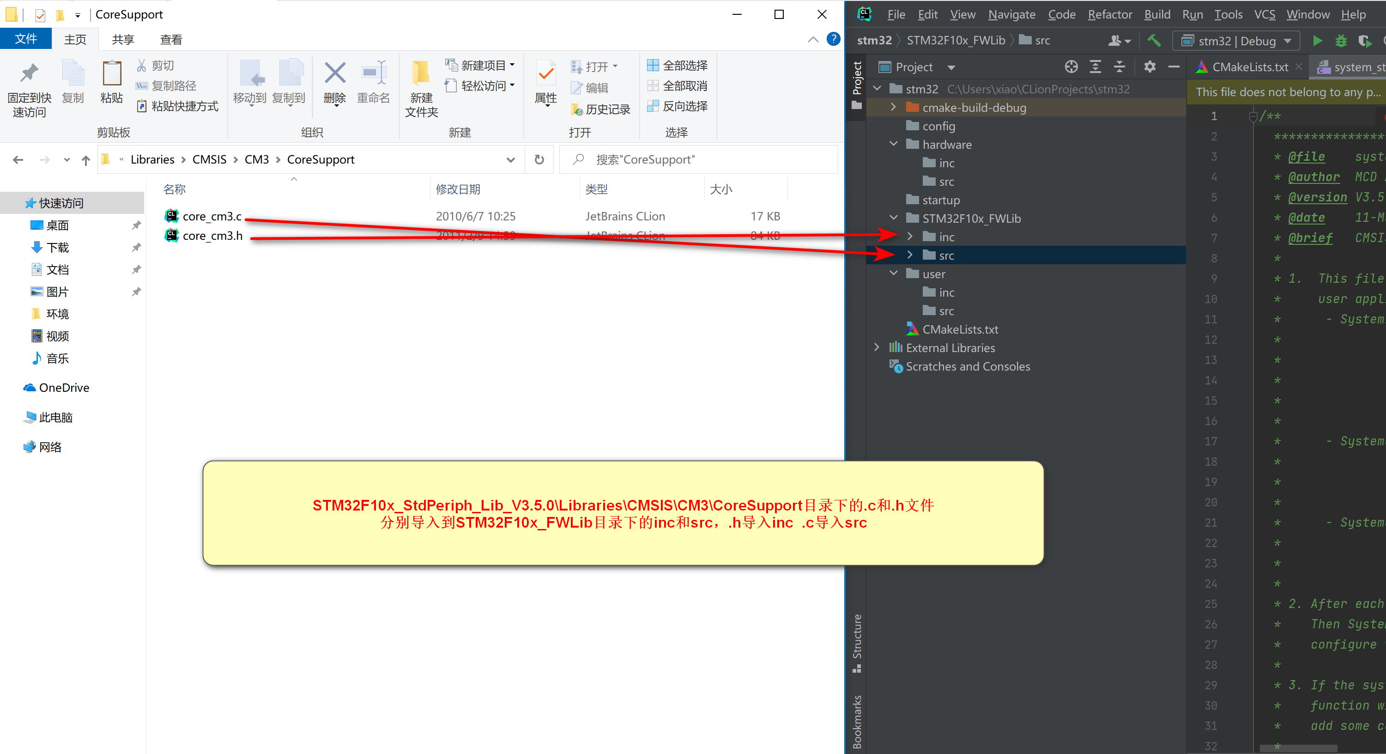Open Explorer help question mark

833,39
